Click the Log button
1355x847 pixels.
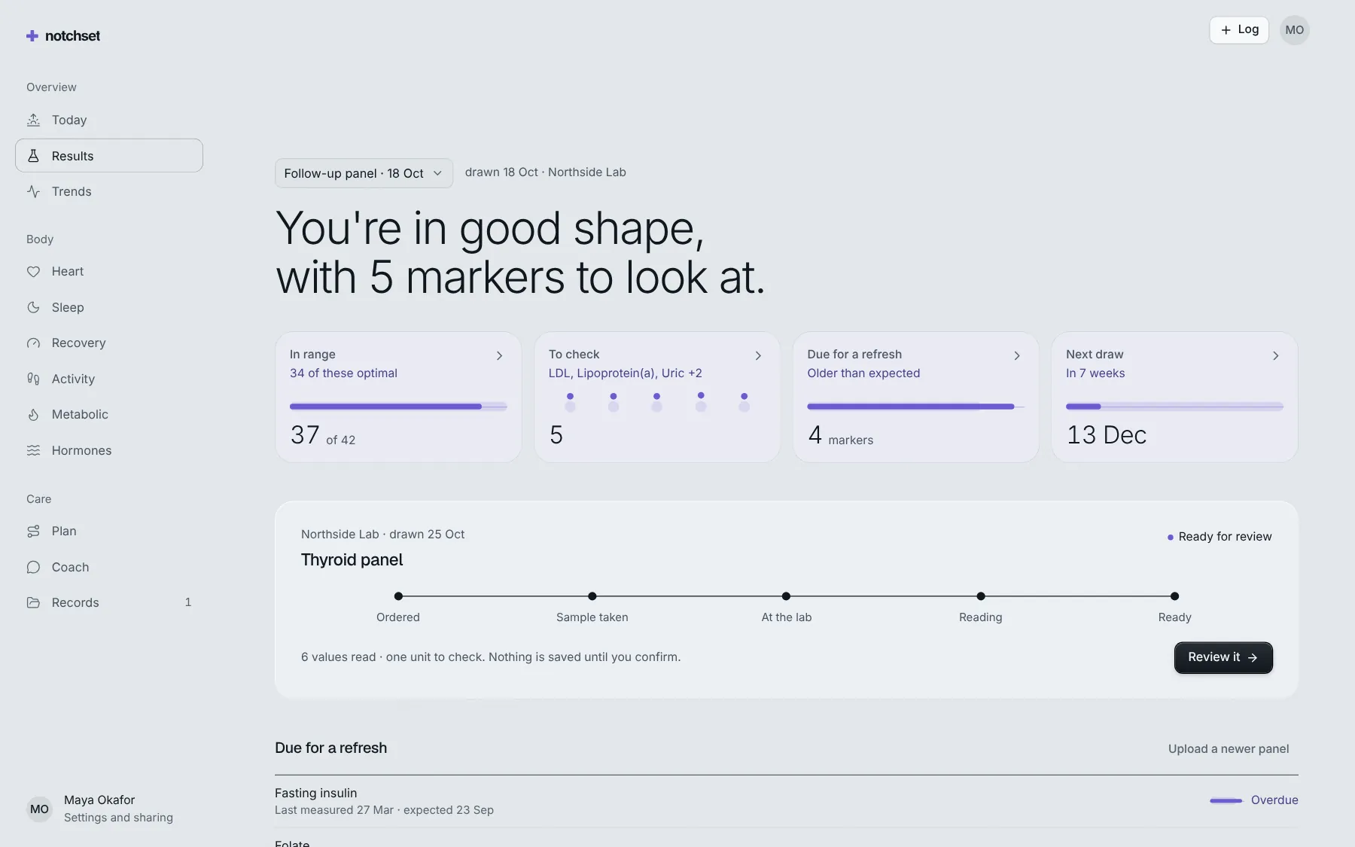[x=1239, y=30]
